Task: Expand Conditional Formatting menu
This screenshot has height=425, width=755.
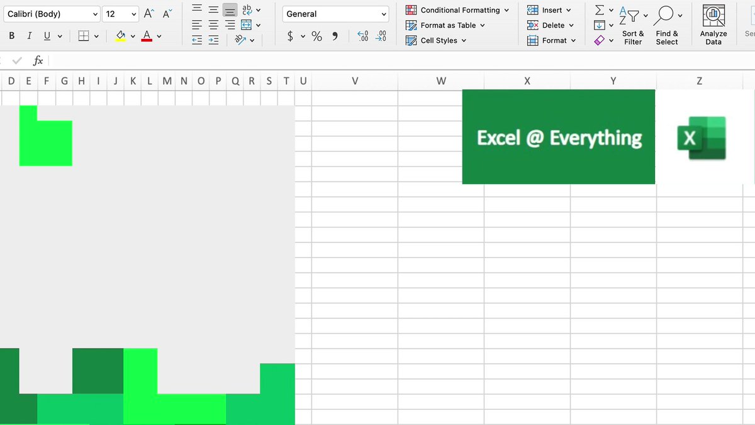Action: pos(506,10)
